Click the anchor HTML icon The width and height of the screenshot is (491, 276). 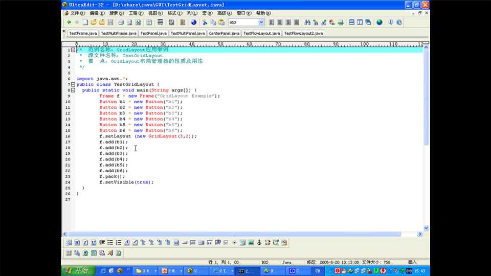pyautogui.click(x=259, y=242)
